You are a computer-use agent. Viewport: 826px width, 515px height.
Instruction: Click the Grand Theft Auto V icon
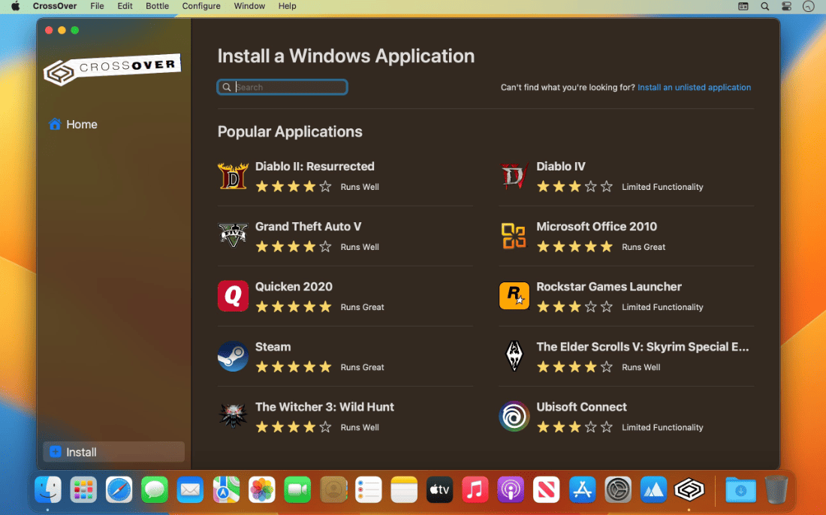233,236
